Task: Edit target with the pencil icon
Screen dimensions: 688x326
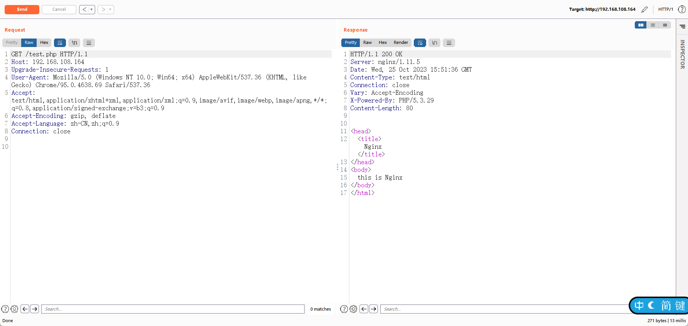Action: (x=644, y=9)
